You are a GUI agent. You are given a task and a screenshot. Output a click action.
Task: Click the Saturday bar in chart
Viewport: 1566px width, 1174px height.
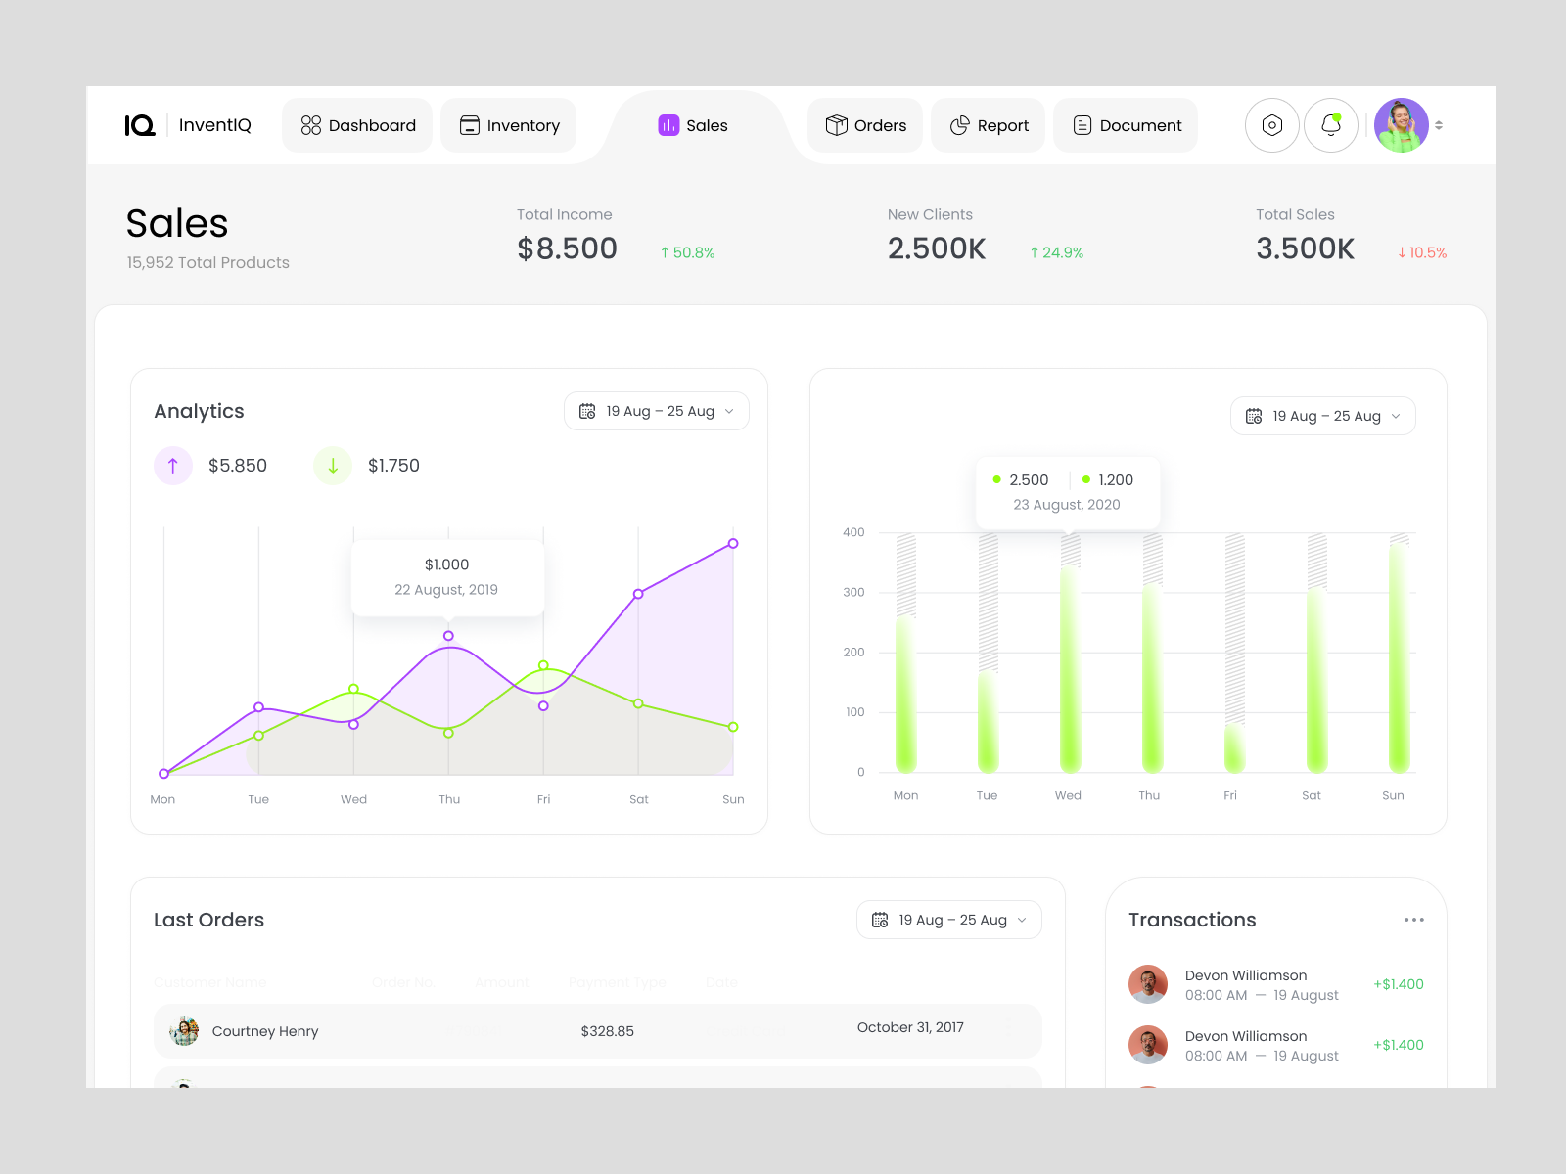pos(1317,680)
